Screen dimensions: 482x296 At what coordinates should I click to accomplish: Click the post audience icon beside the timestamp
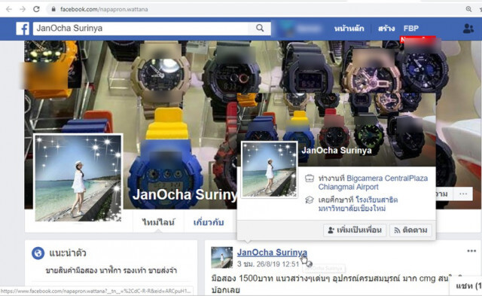(310, 264)
